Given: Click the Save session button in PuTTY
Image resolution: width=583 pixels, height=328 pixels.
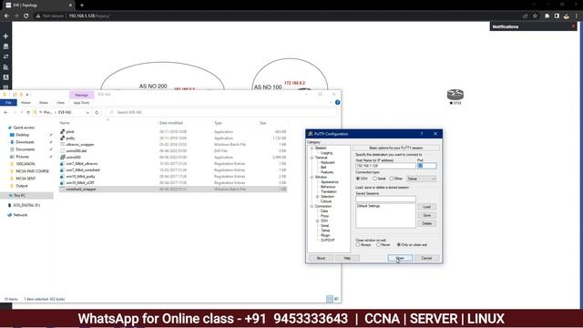Looking at the screenshot, I should click(x=427, y=215).
